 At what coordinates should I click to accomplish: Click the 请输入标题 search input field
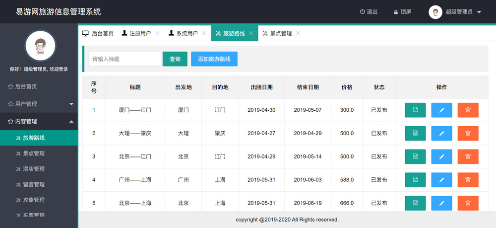click(x=124, y=59)
